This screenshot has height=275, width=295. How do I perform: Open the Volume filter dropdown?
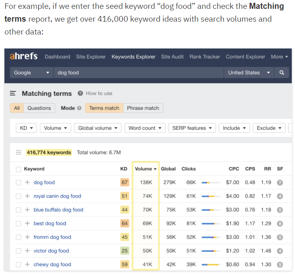[x=55, y=128]
